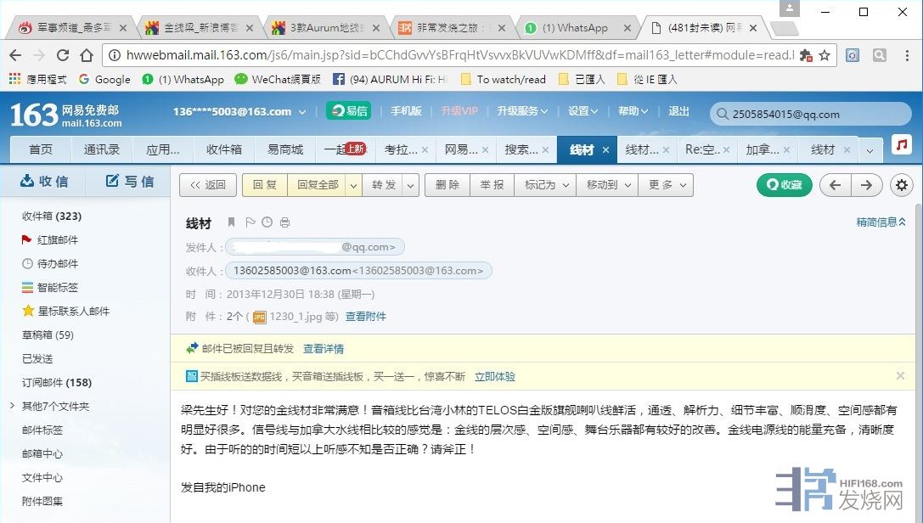The image size is (923, 523).
Task: Dismiss the promotional banner with X
Action: [x=900, y=375]
